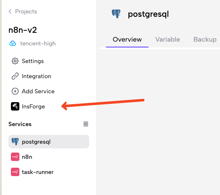
Task: Switch to the Variable tab
Action: click(x=167, y=40)
